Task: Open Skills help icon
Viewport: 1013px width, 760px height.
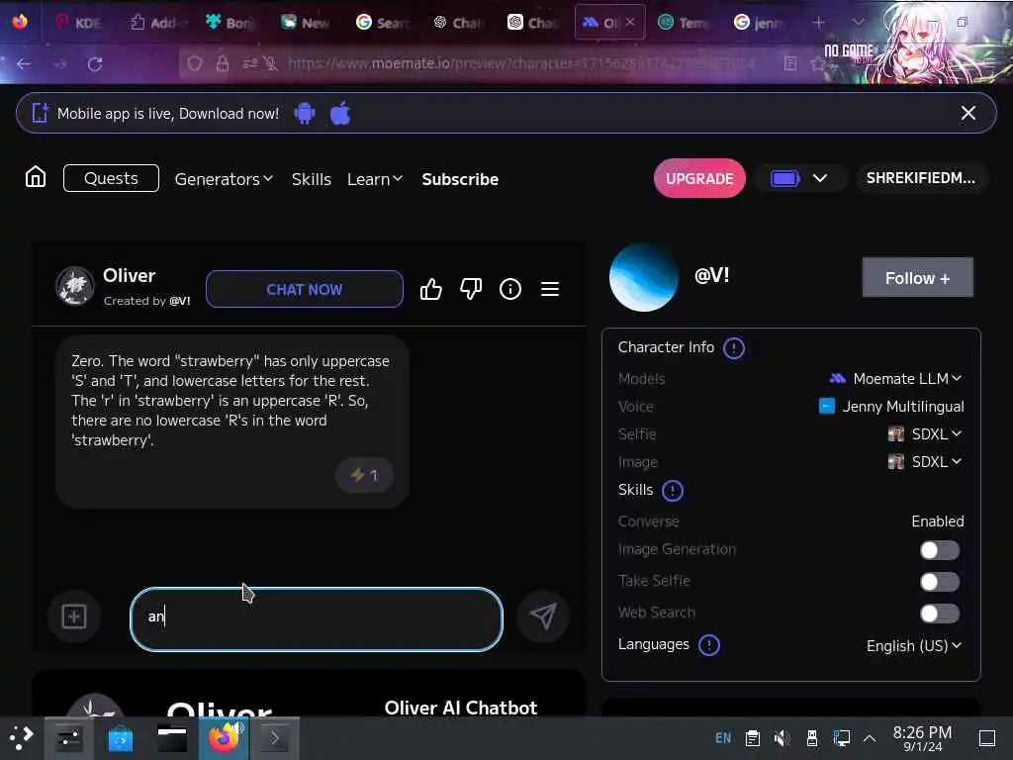Action: (673, 491)
